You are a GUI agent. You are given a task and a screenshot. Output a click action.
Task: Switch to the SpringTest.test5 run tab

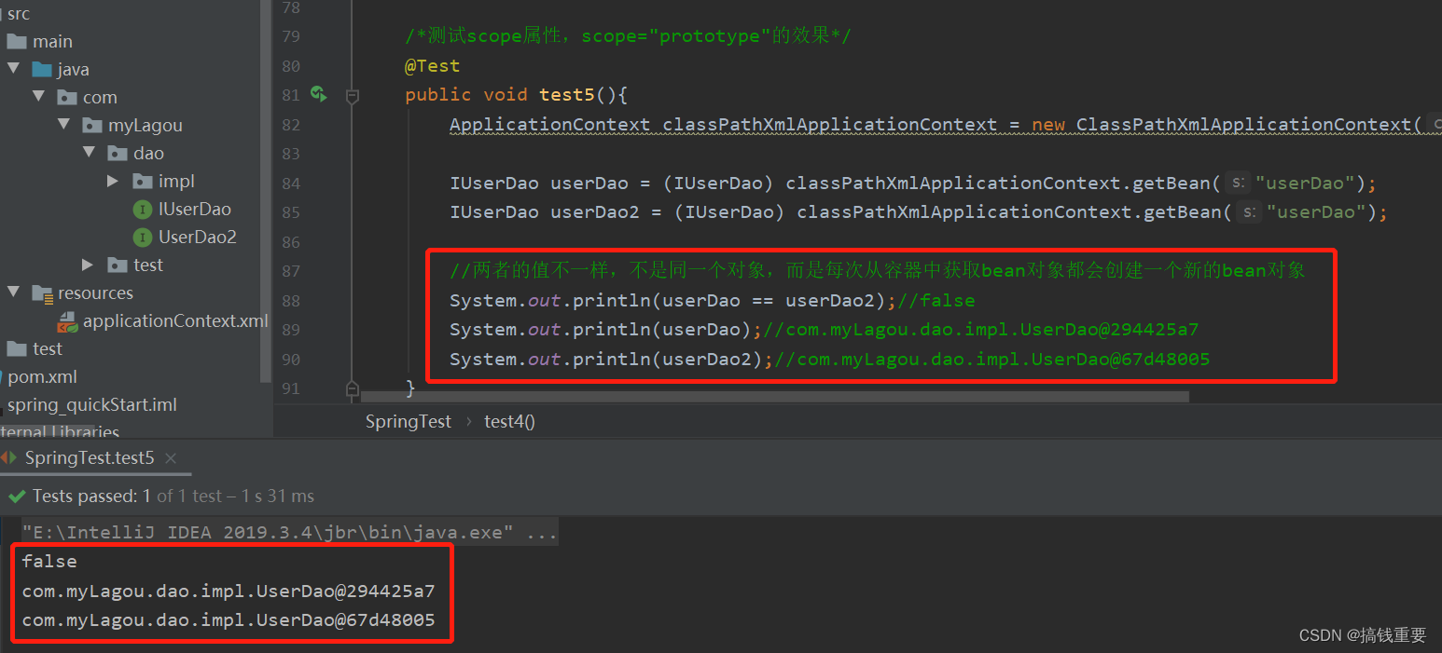pos(90,457)
